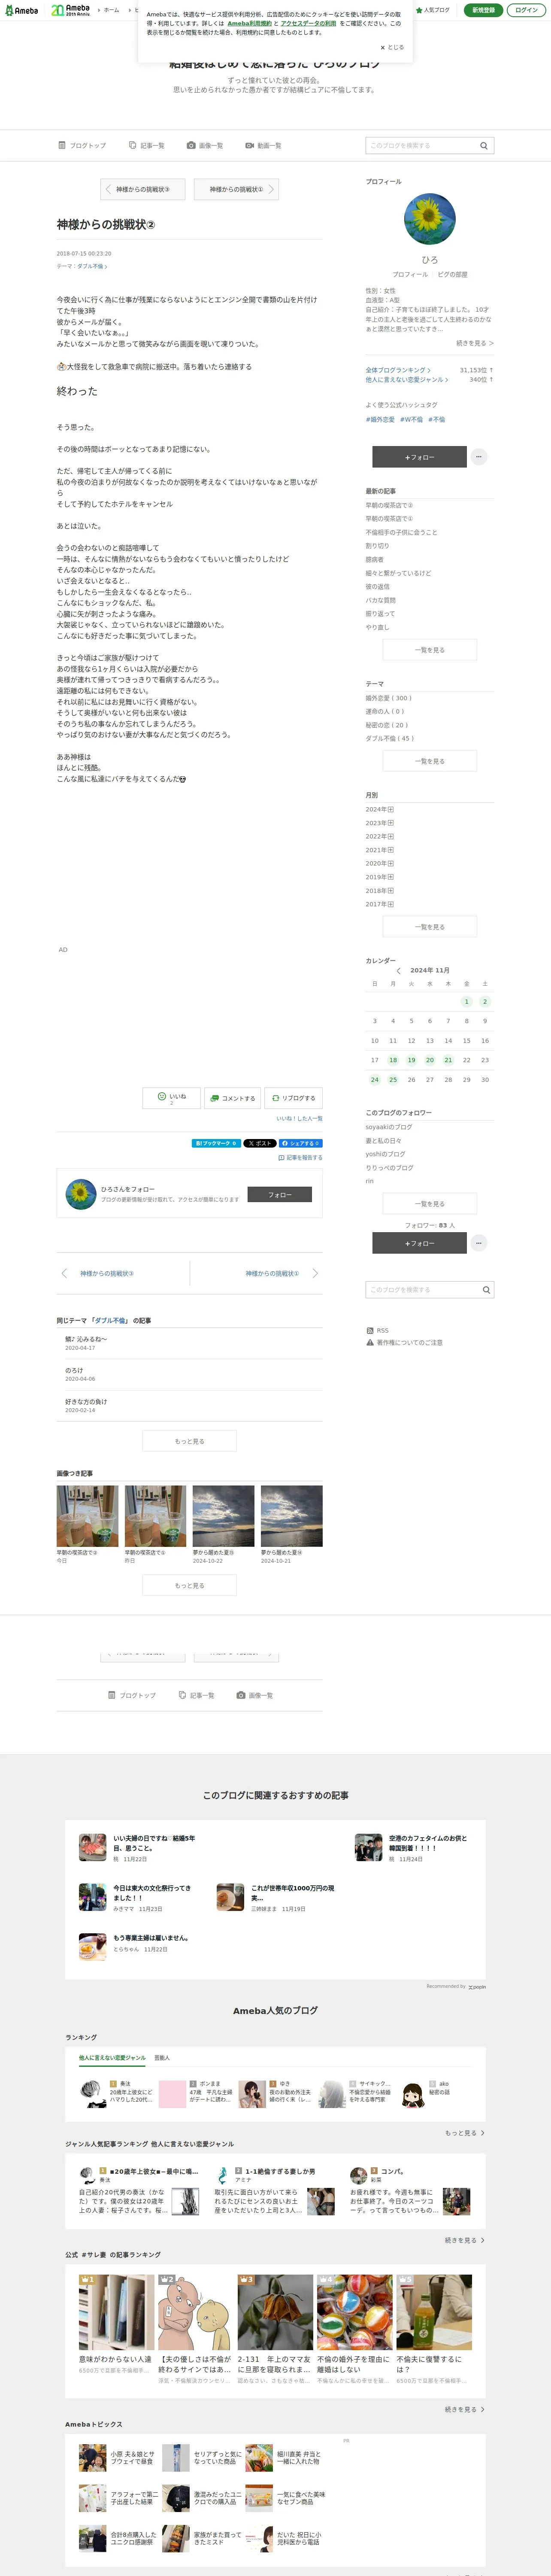Image resolution: width=551 pixels, height=2576 pixels.
Task: Select the 他人に言えない恋愛ジャンル ranking tab
Action: pos(112,2058)
